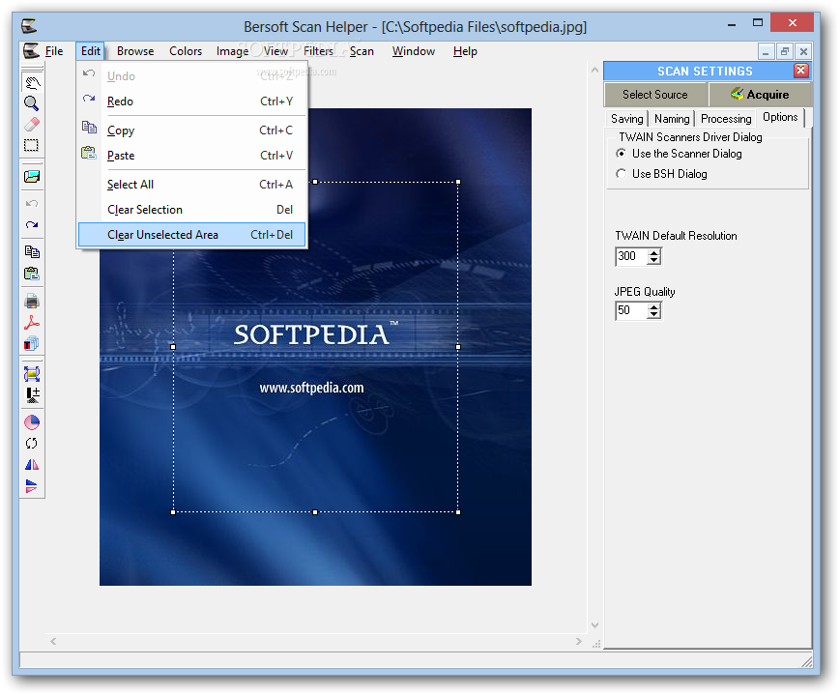Image resolution: width=840 pixels, height=695 pixels.
Task: Close the Scan Settings panel
Action: tap(801, 71)
